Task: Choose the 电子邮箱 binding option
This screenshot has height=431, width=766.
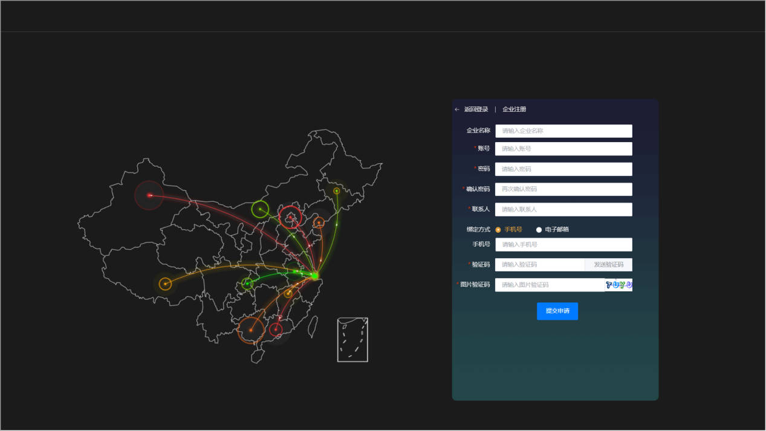Action: [x=539, y=230]
